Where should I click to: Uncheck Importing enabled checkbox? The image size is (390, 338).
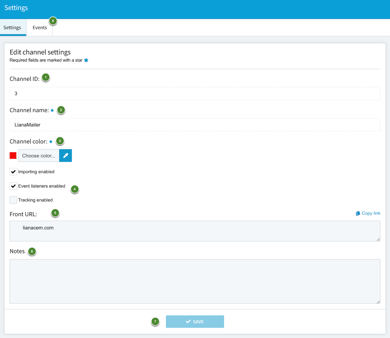point(13,172)
